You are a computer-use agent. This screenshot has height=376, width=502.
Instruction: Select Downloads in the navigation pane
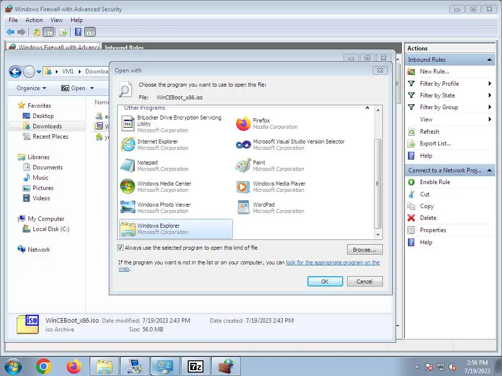(x=47, y=126)
